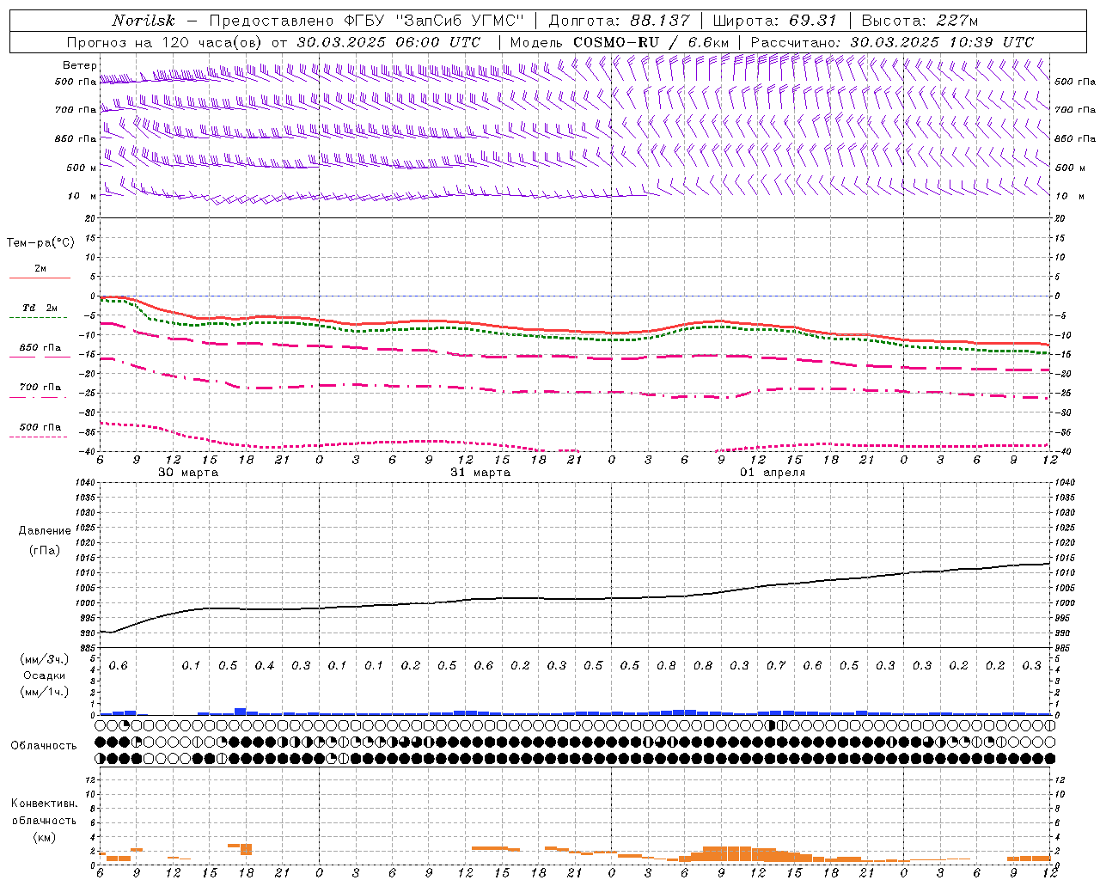1100x880 pixels.
Task: Click the Долгота: 88.137 field
Action: (619, 21)
